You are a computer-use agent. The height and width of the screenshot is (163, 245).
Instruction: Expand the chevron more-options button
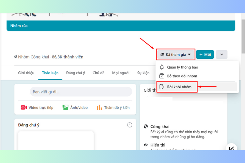point(221,54)
